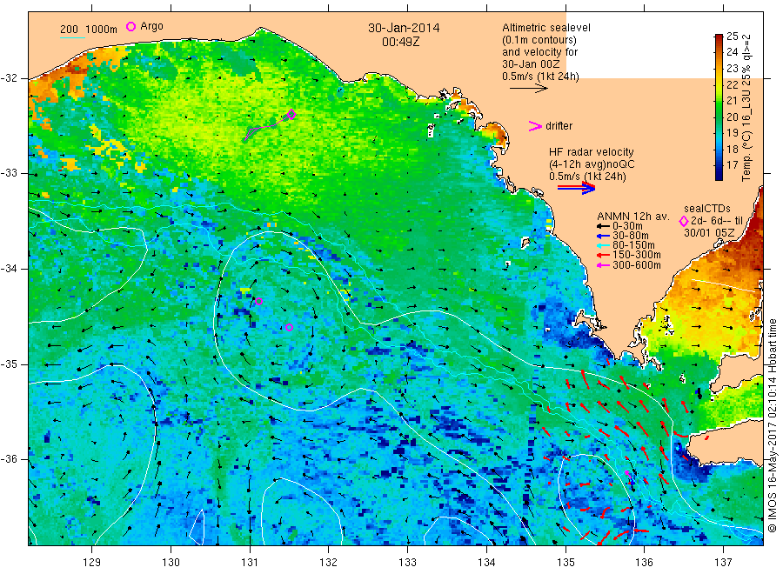
Task: Click the '30/01 05Z' text
Action: coord(709,233)
